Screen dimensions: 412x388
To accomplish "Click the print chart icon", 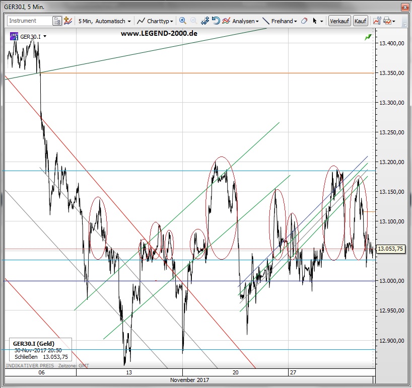I will (387, 21).
